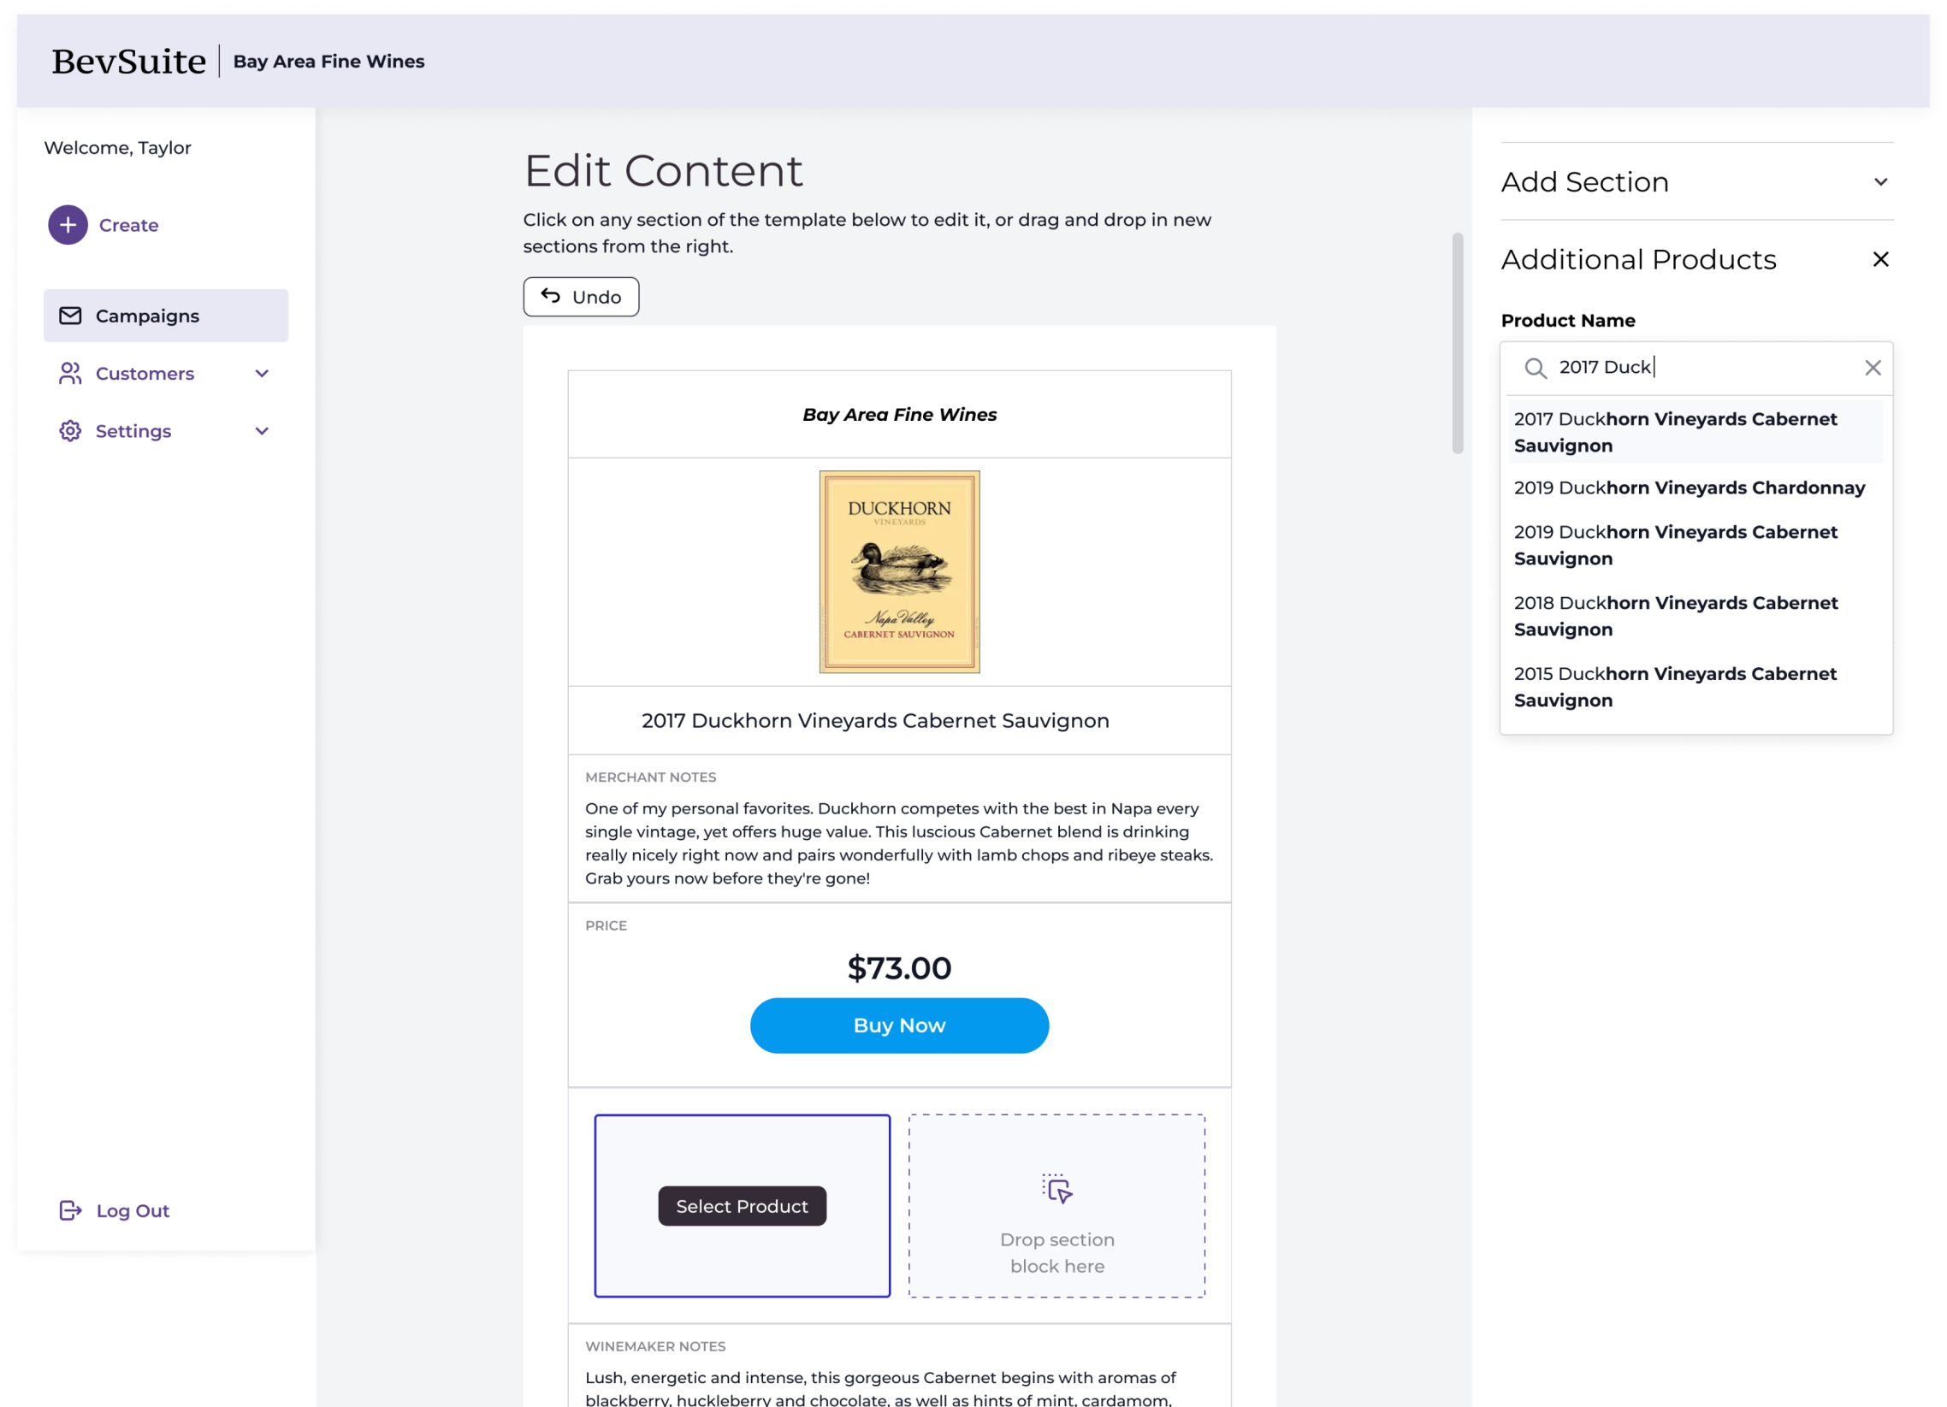Click the Settings gear icon
This screenshot has height=1407, width=1947.
pyautogui.click(x=71, y=431)
